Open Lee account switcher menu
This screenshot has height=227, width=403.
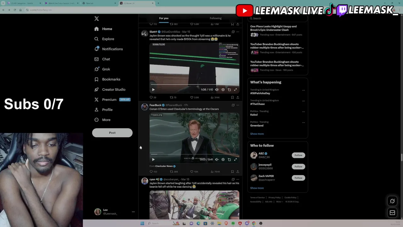click(115, 212)
